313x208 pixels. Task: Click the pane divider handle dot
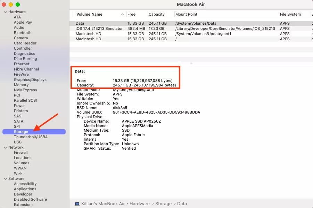pyautogui.click(x=191, y=64)
